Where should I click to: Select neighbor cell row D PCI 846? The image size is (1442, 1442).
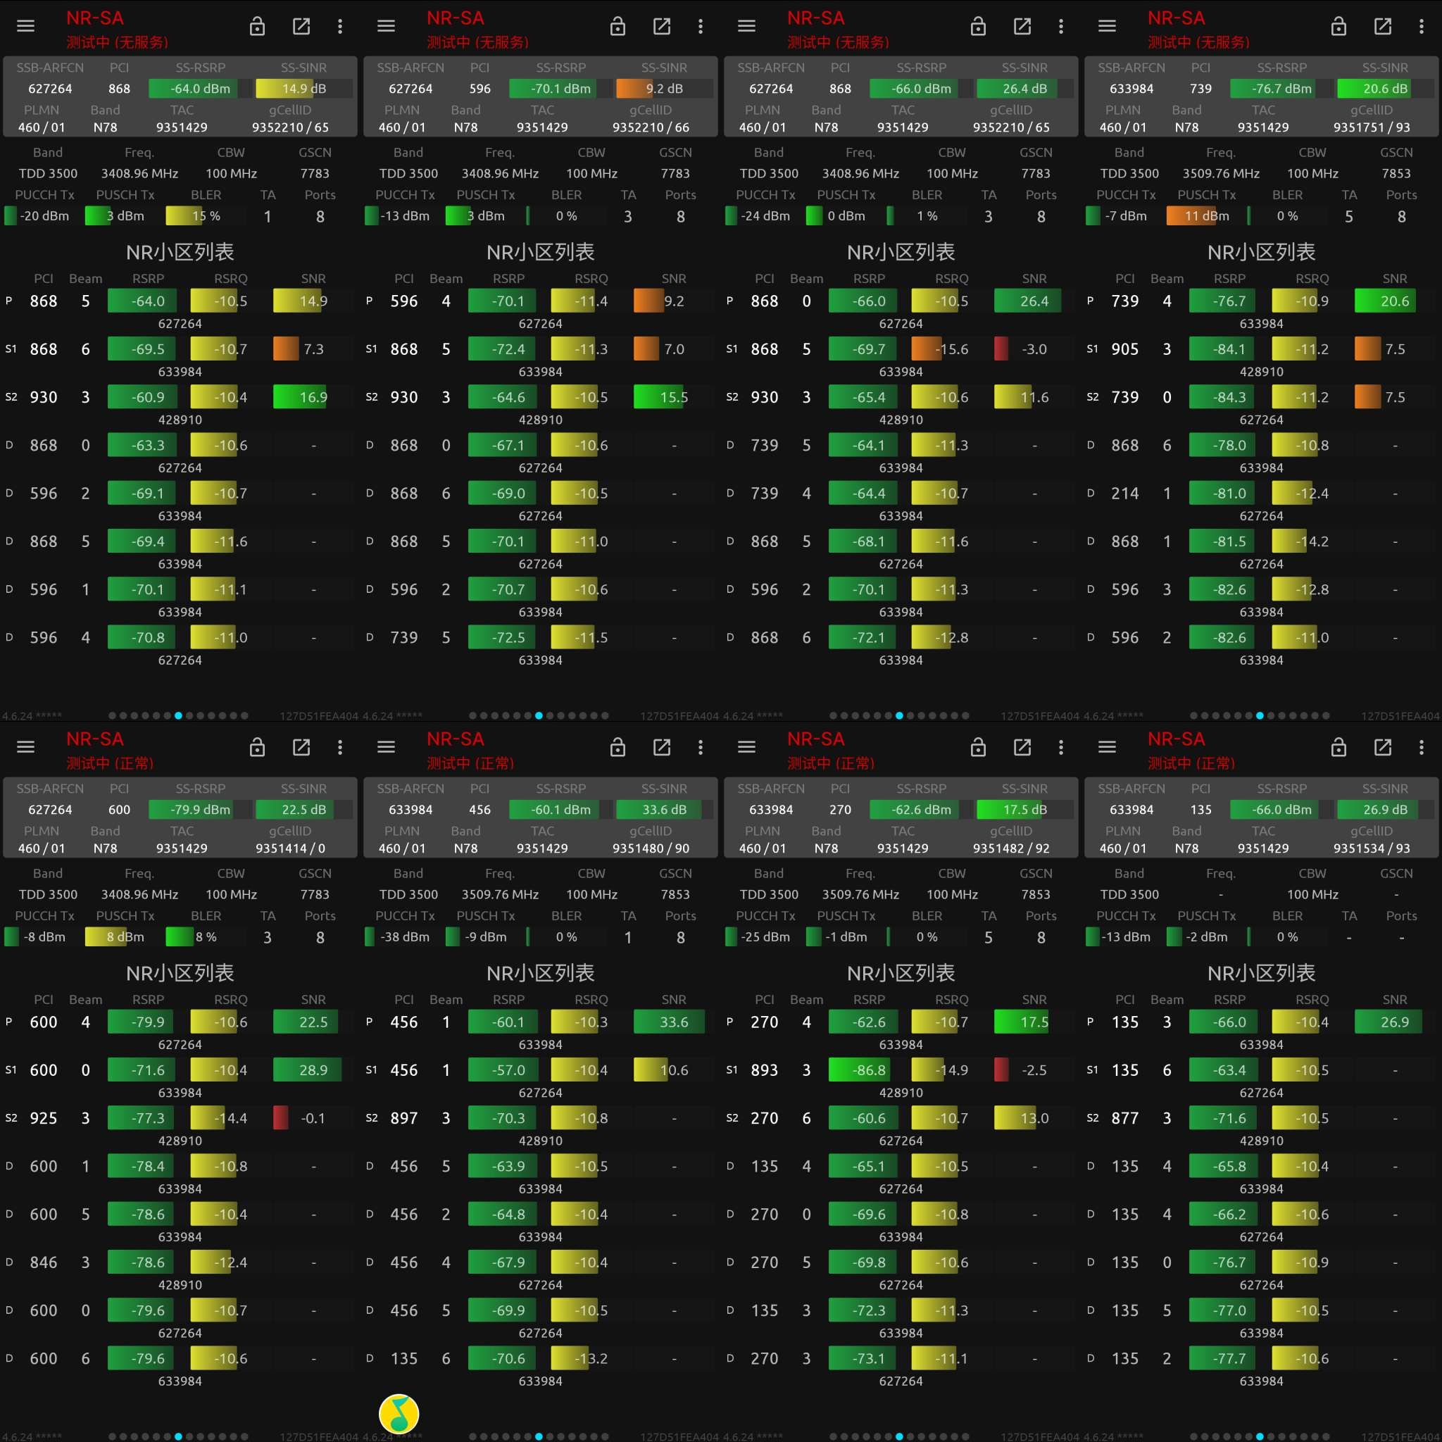pos(180,1270)
